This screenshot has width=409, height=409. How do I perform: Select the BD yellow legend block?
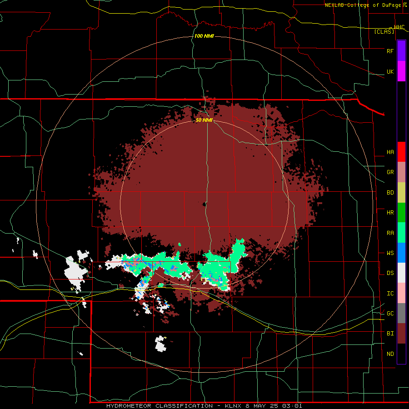click(x=401, y=193)
